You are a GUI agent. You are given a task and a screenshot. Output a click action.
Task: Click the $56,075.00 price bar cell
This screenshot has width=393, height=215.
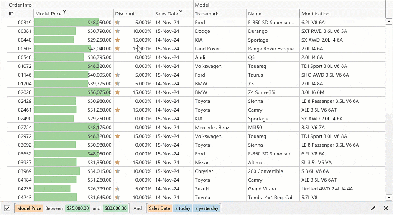point(73,92)
